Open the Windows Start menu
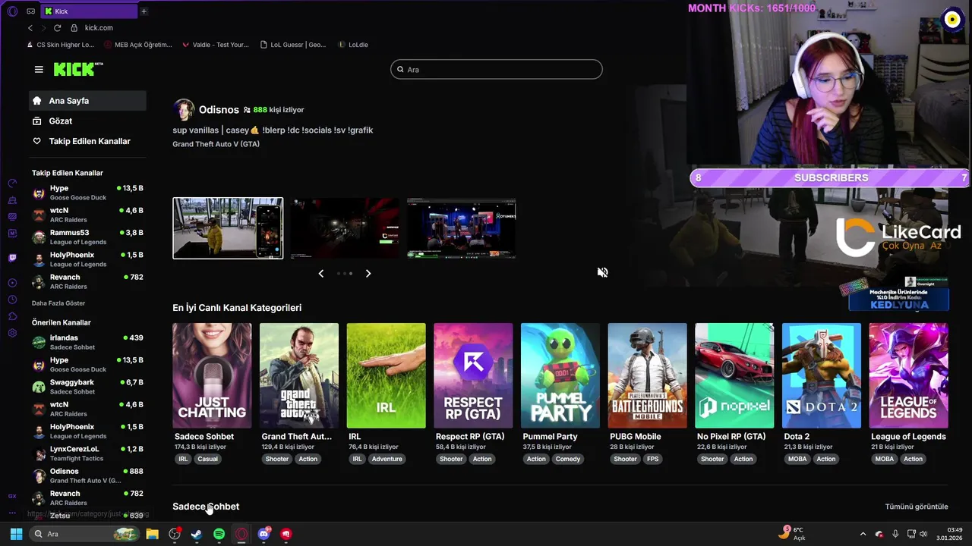This screenshot has width=972, height=546. pos(16,534)
